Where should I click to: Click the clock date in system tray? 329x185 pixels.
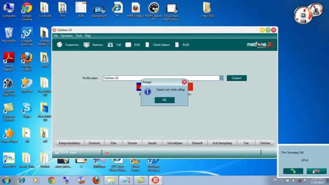pos(317,182)
